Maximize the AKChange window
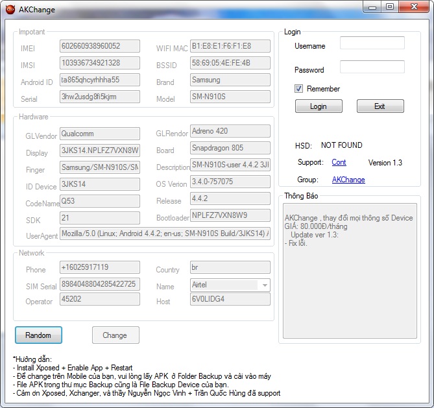434x408 pixels. coord(390,6)
